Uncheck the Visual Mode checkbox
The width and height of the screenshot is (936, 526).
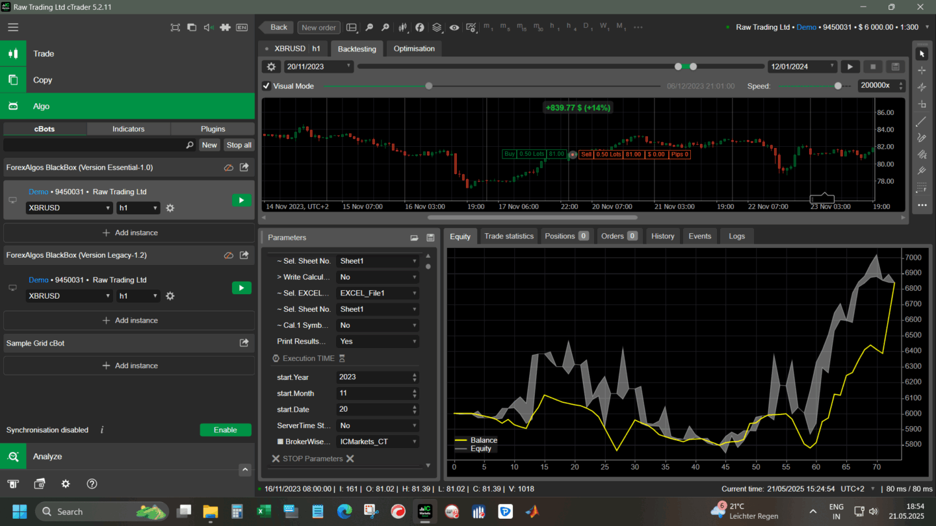point(266,86)
